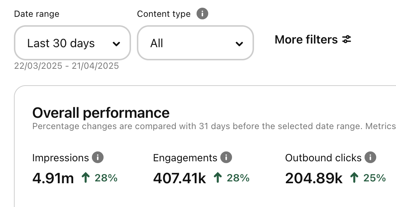Image resolution: width=396 pixels, height=207 pixels.
Task: Open the Last 30 days date range dropdown
Action: point(72,43)
